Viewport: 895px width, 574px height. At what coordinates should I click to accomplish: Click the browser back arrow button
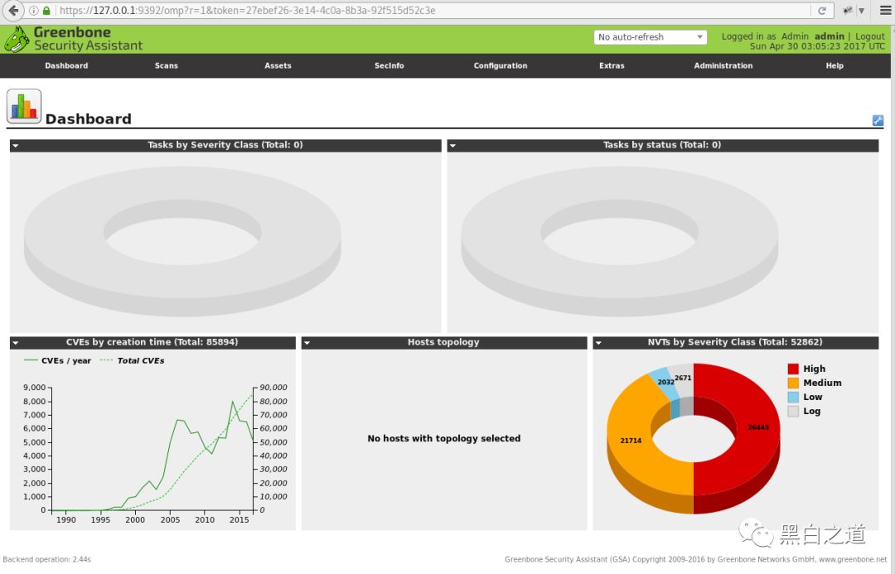click(13, 10)
